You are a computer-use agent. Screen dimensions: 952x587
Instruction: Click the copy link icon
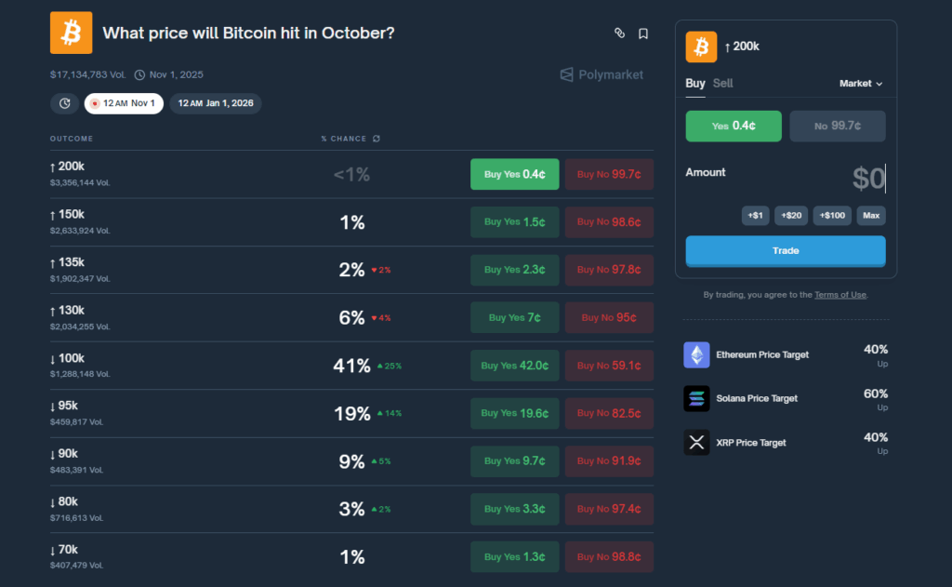pos(619,33)
